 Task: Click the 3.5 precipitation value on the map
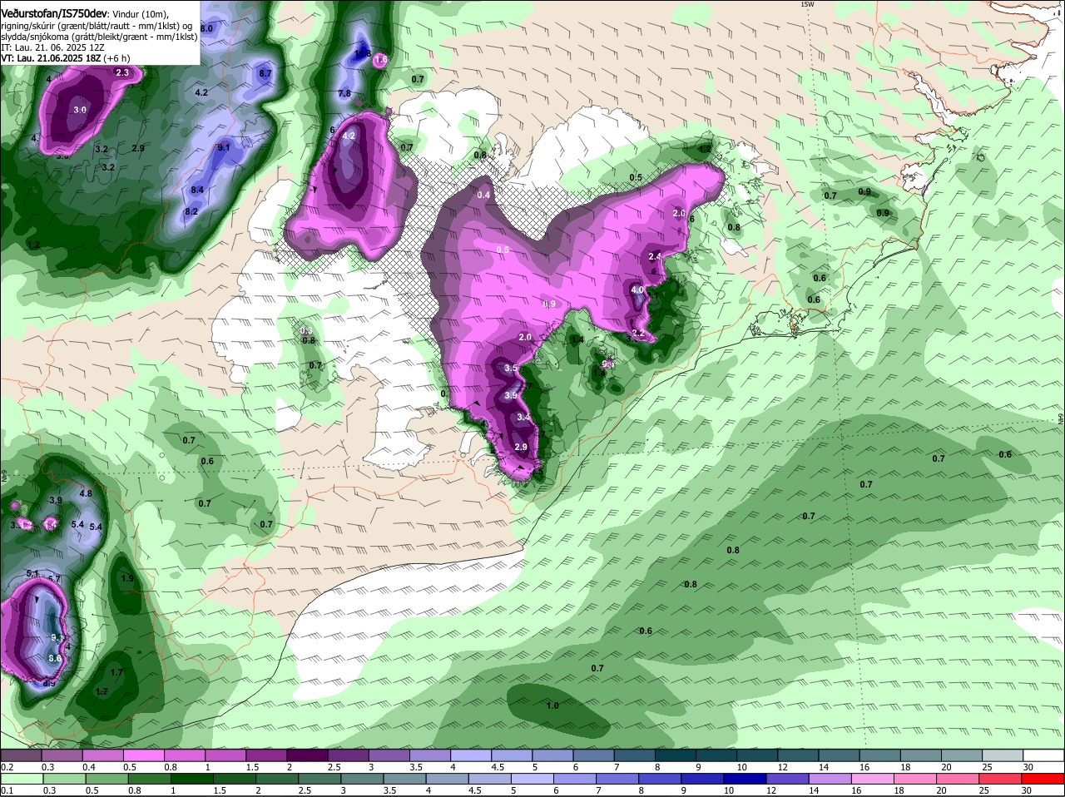click(x=511, y=369)
